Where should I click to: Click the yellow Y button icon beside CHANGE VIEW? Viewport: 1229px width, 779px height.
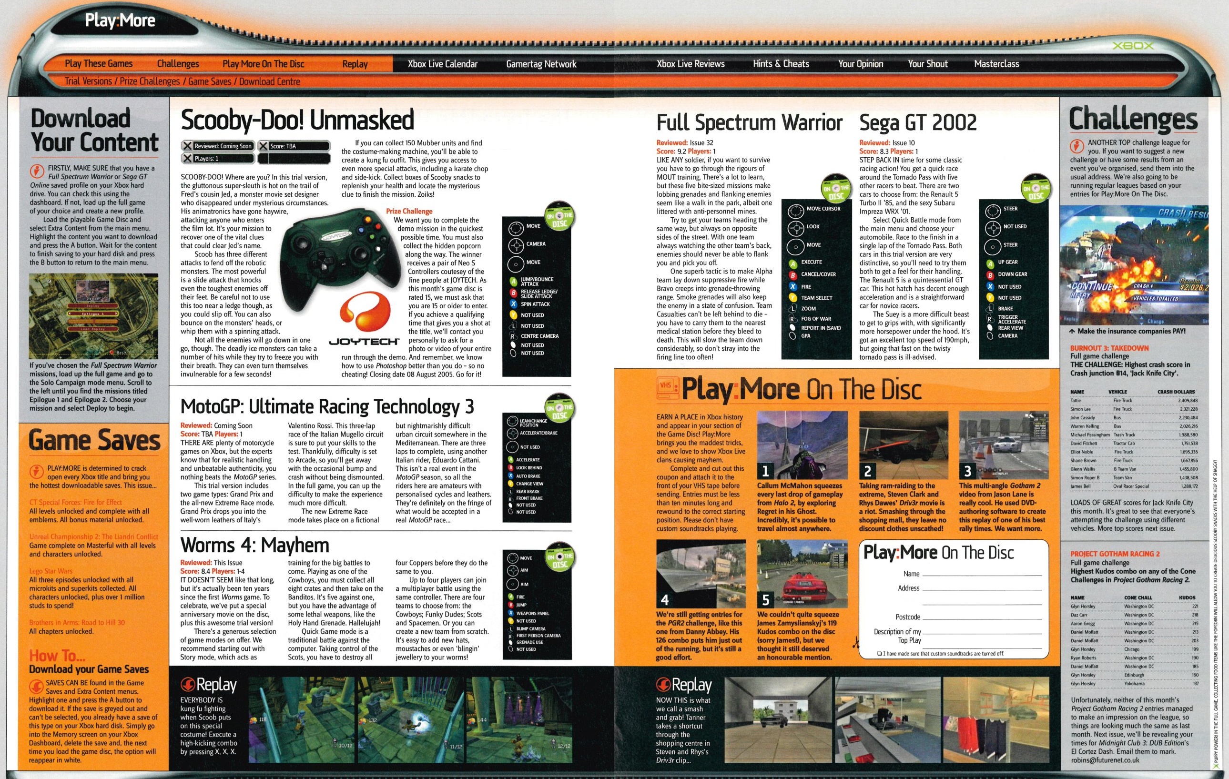point(510,484)
